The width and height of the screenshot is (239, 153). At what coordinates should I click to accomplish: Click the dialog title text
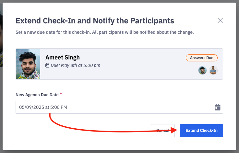coord(95,21)
